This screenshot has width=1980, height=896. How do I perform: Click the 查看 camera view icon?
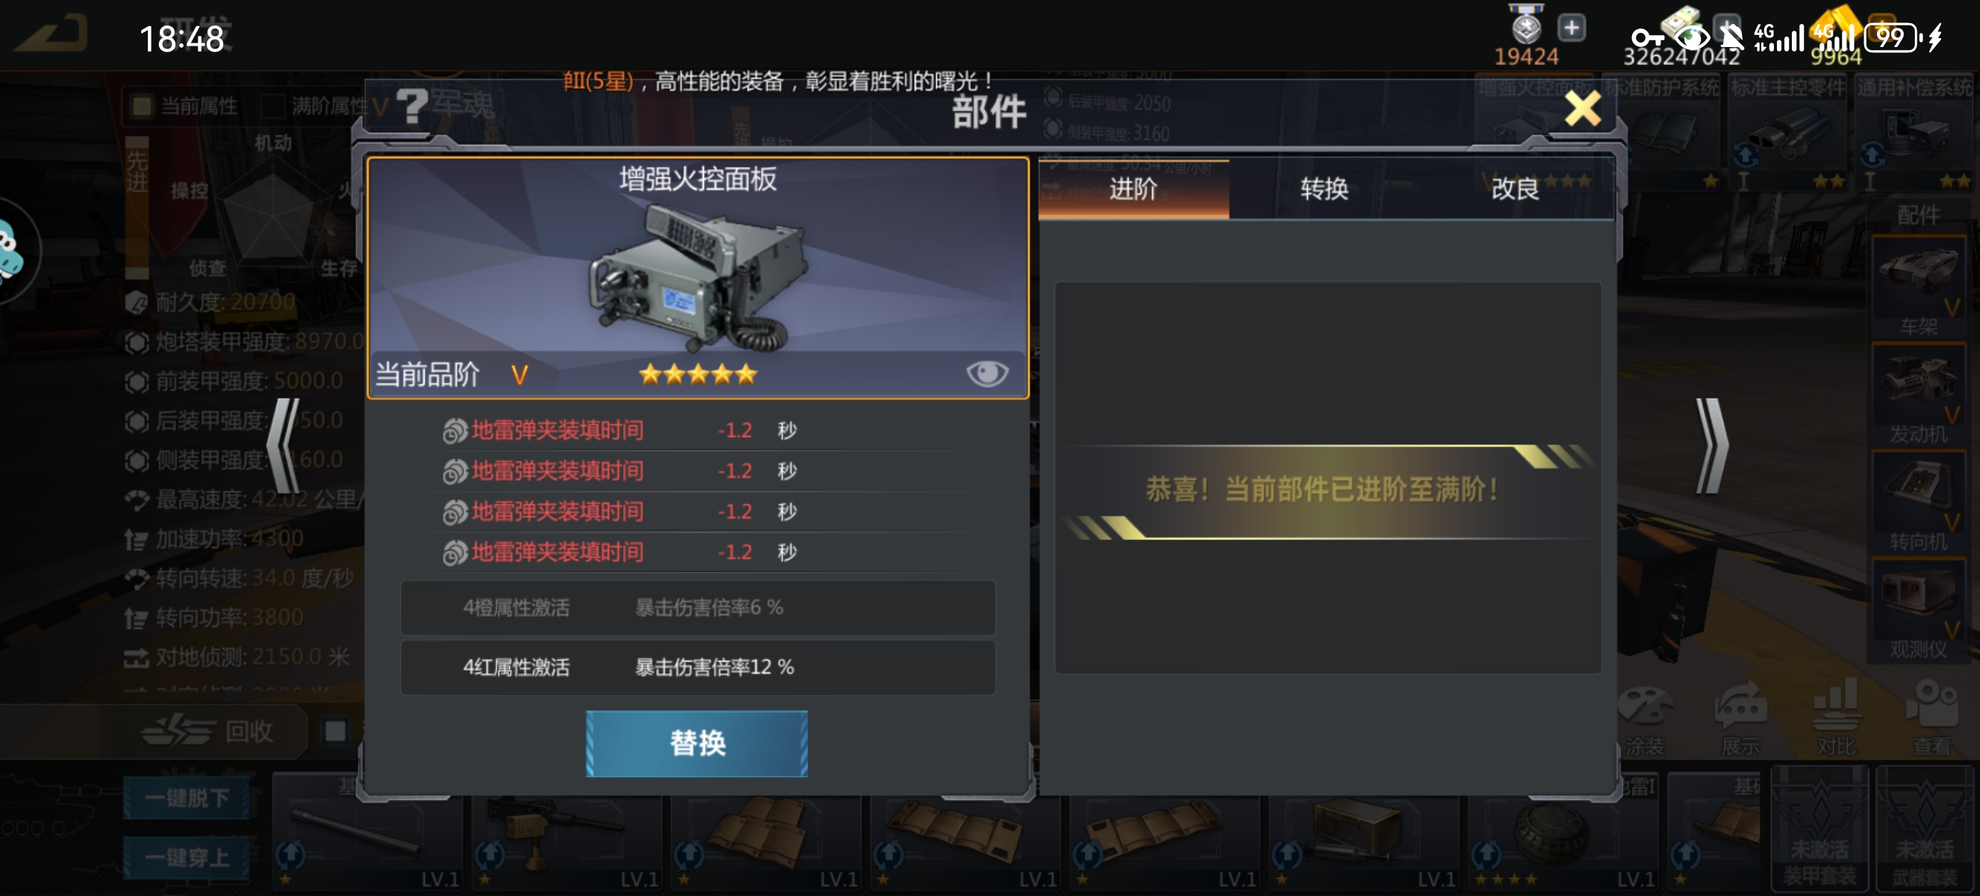1931,704
